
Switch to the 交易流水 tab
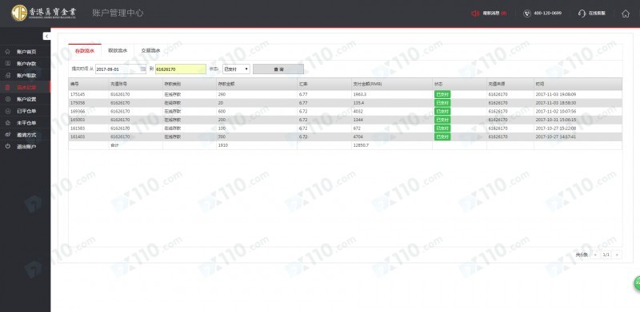(x=150, y=51)
